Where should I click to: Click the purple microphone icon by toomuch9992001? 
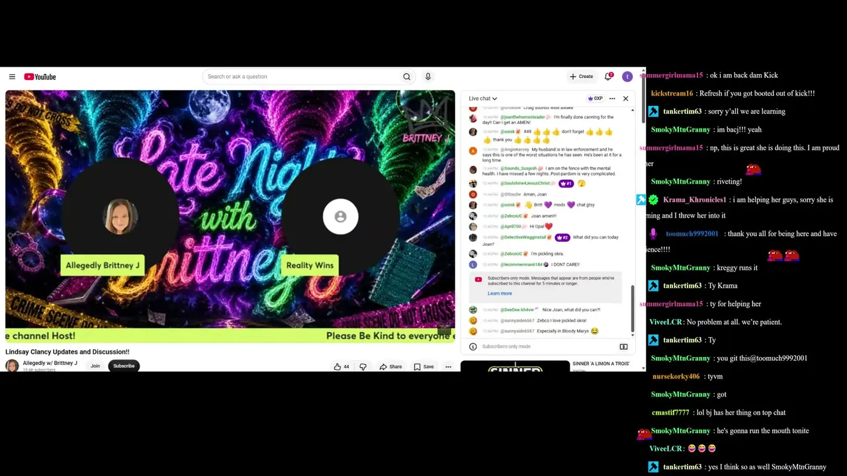point(653,233)
